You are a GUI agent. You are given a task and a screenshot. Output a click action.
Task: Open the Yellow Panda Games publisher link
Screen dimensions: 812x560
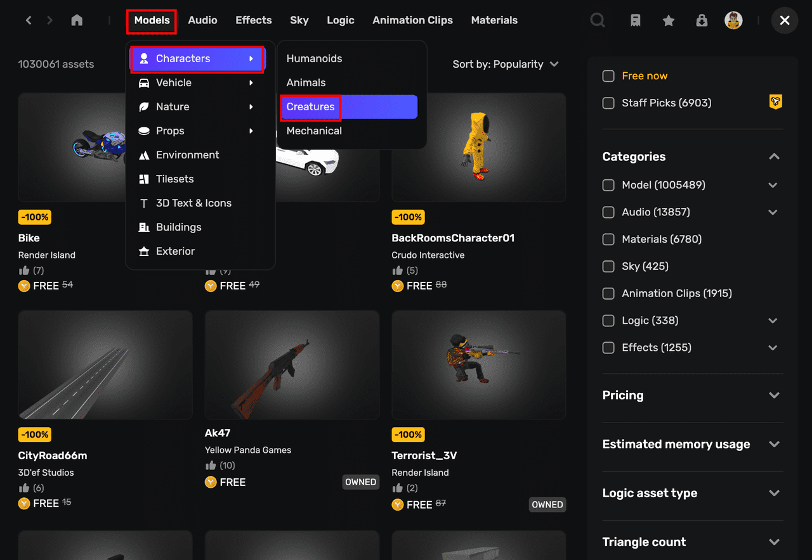(248, 450)
